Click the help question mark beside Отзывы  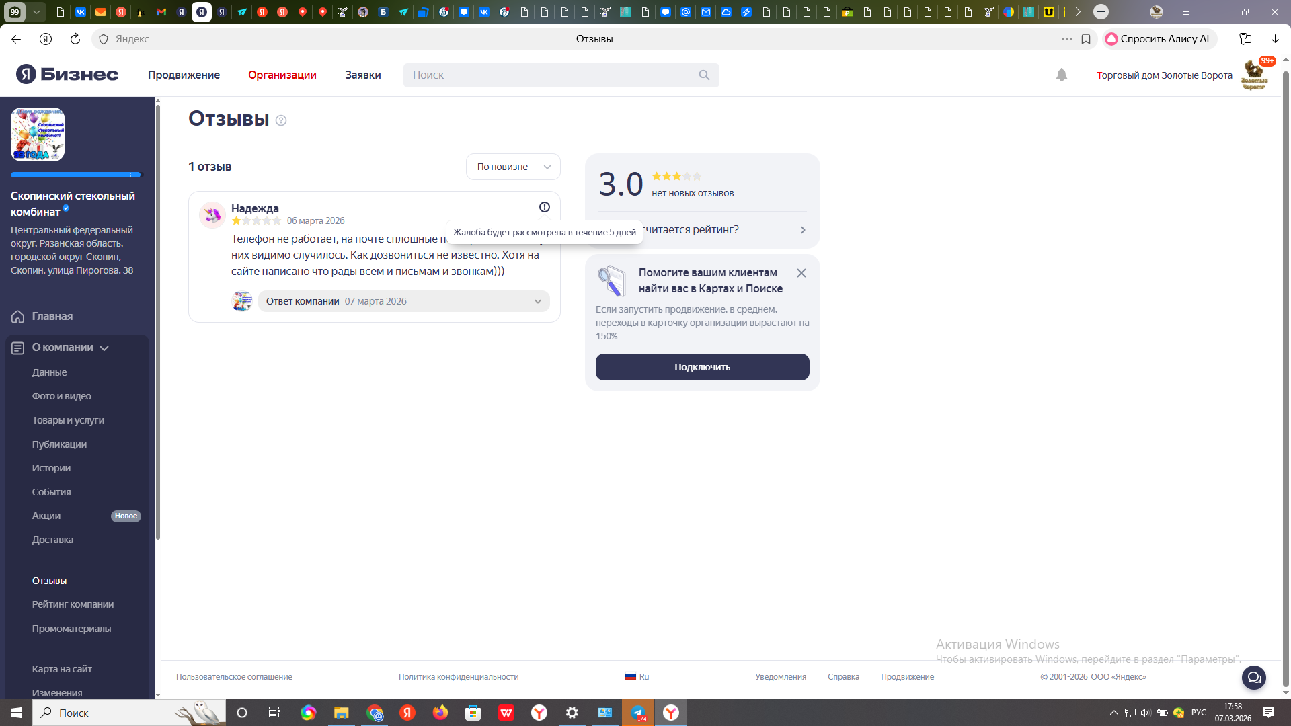tap(281, 120)
